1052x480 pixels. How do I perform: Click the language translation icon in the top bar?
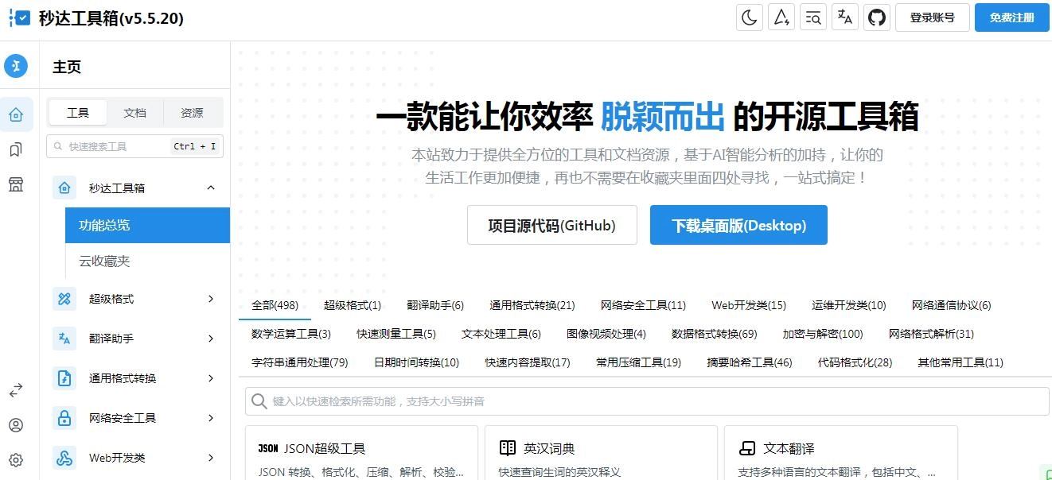844,17
